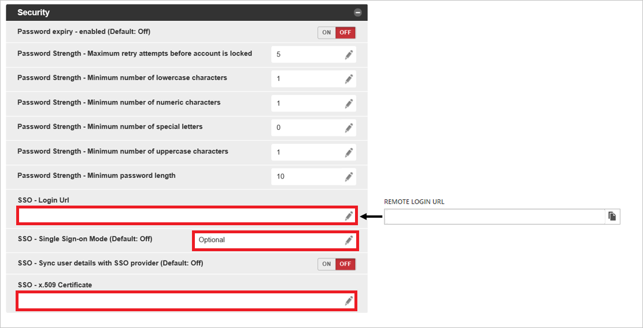643x328 pixels.
Task: Edit Single Sign-on Mode pencil icon
Action: click(349, 240)
